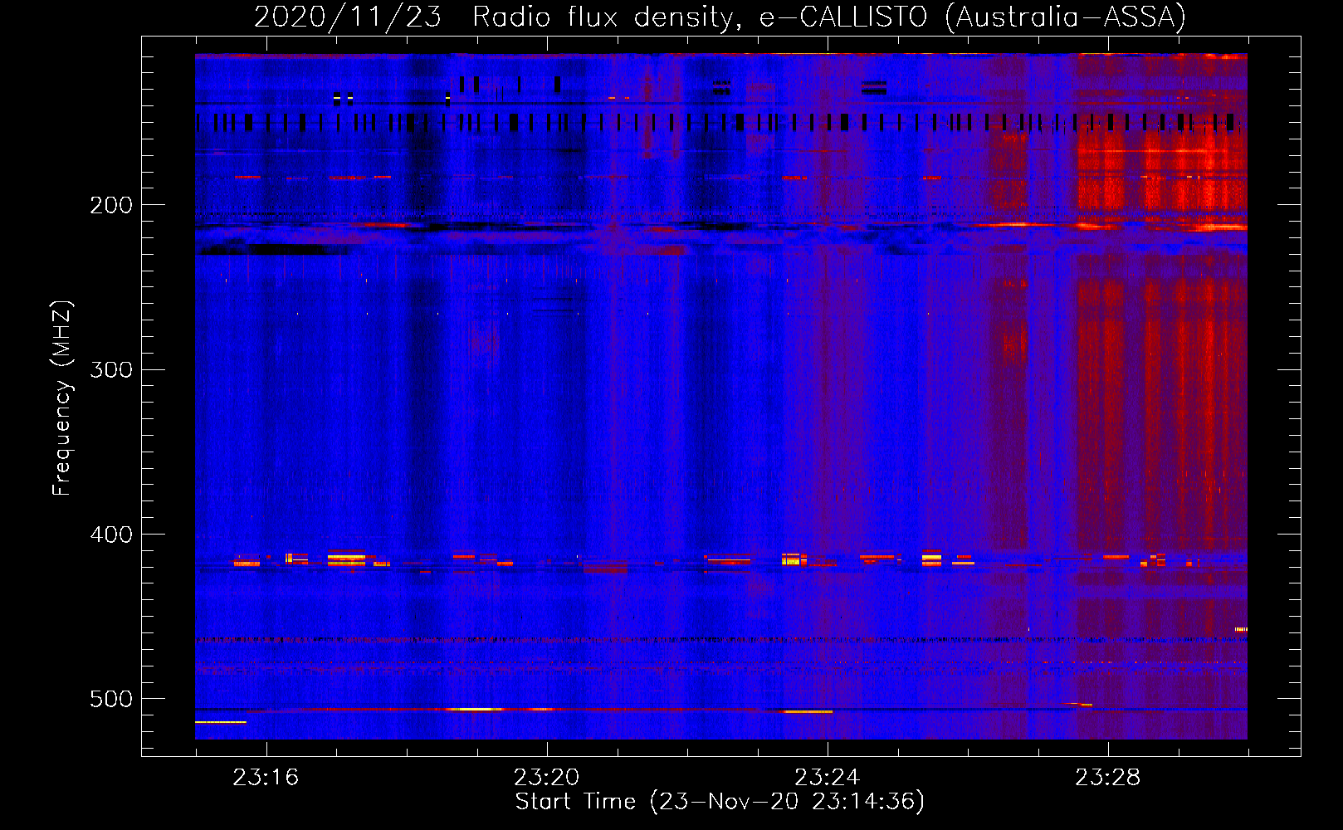Click the 'Start Time (23-Nov-20 23:14:36)' label

pos(720,802)
